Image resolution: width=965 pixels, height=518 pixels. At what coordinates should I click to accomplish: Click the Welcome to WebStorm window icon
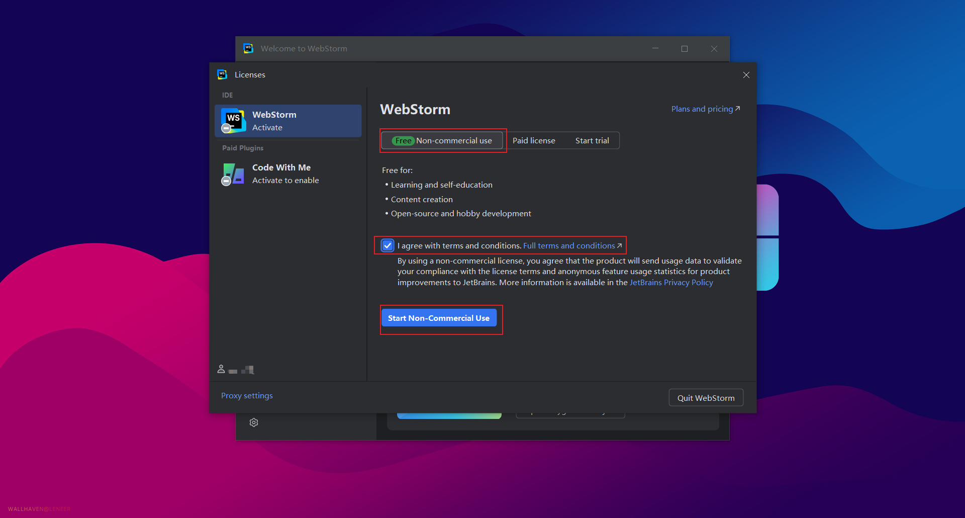(x=248, y=48)
